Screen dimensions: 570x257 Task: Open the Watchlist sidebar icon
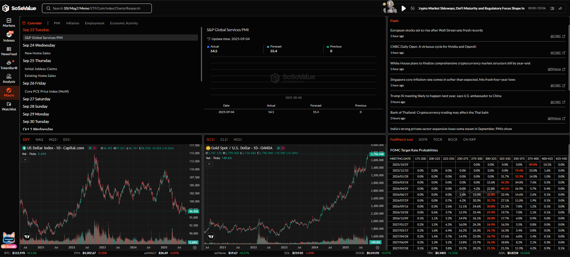9,106
